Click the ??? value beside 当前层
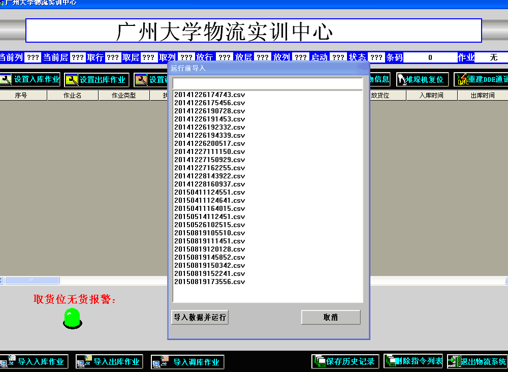The height and width of the screenshot is (372, 508). click(x=78, y=57)
